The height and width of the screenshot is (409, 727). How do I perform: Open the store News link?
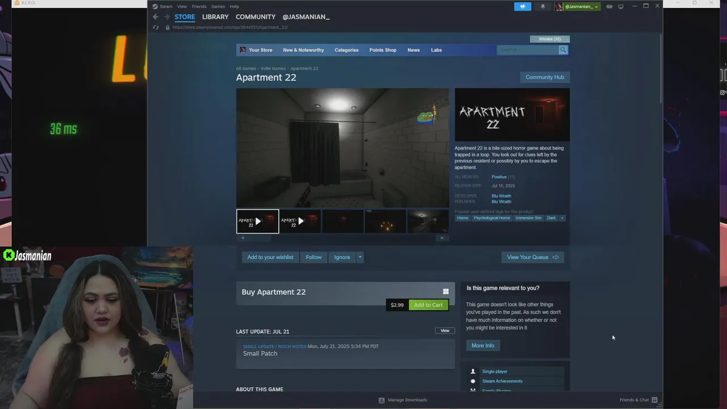[x=413, y=50]
